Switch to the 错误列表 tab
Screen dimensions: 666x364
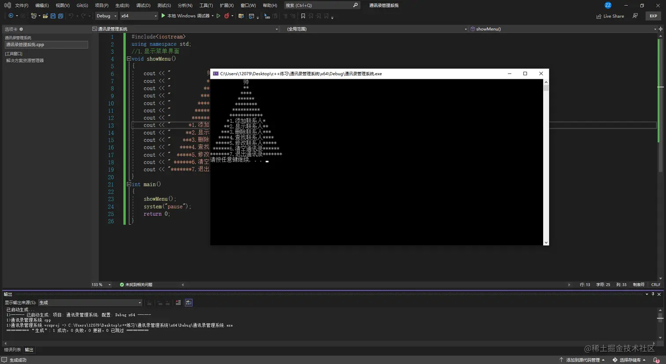[12, 350]
